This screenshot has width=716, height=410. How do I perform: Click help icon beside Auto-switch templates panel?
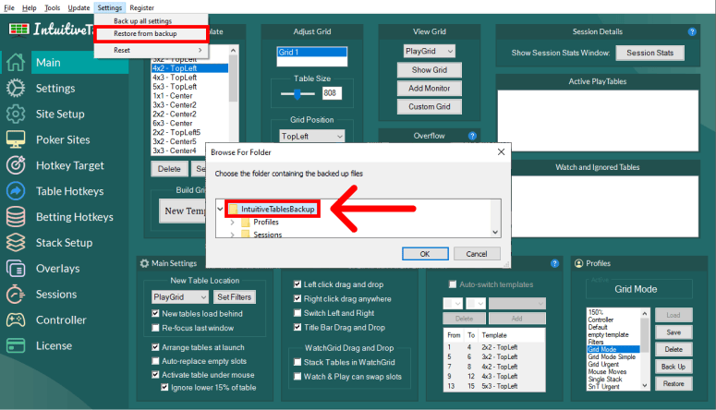pos(554,263)
